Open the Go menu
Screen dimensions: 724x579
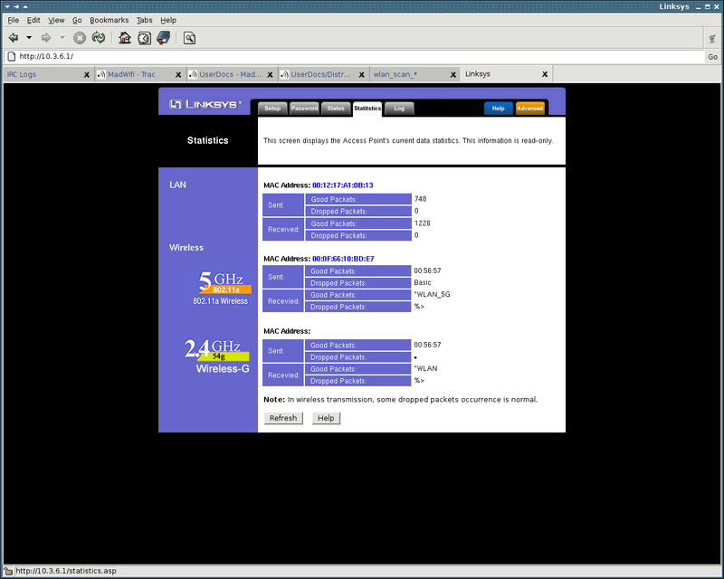(x=77, y=20)
